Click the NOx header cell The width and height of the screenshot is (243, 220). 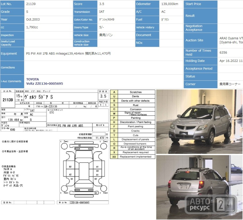[147, 43]
